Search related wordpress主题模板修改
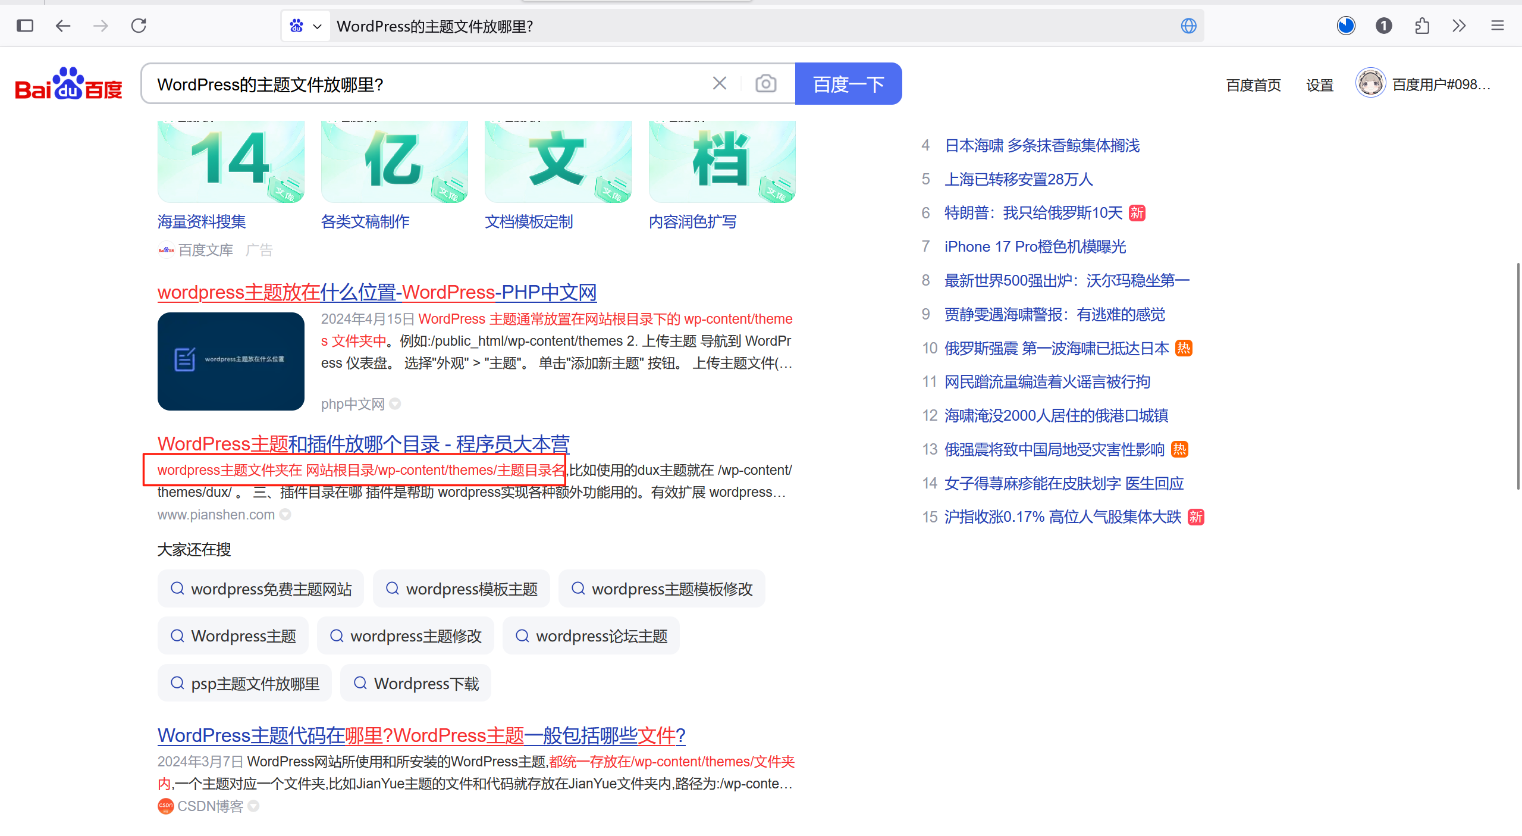 (662, 589)
